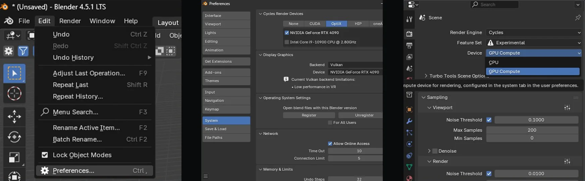Screen dimensions: 585x181
Task: Open the Render sampling presets icon
Action: click(567, 161)
